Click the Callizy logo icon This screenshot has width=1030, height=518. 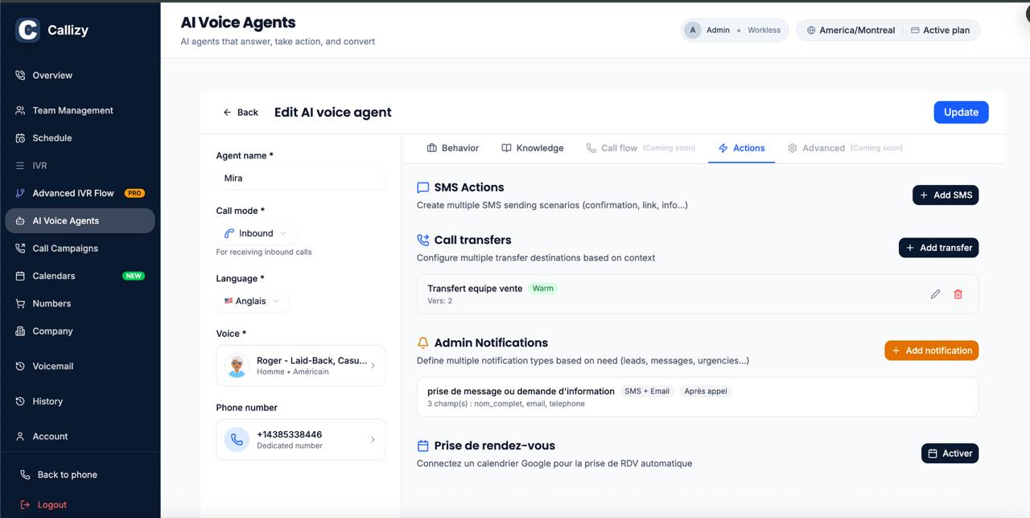27,31
